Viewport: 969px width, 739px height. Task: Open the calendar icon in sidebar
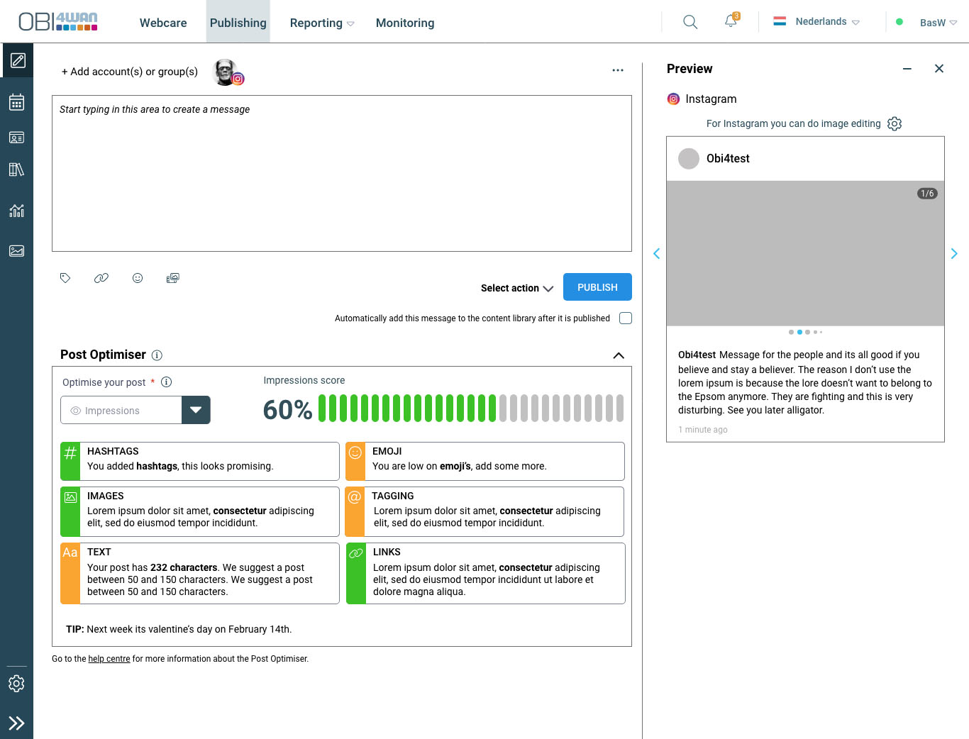[x=16, y=102]
